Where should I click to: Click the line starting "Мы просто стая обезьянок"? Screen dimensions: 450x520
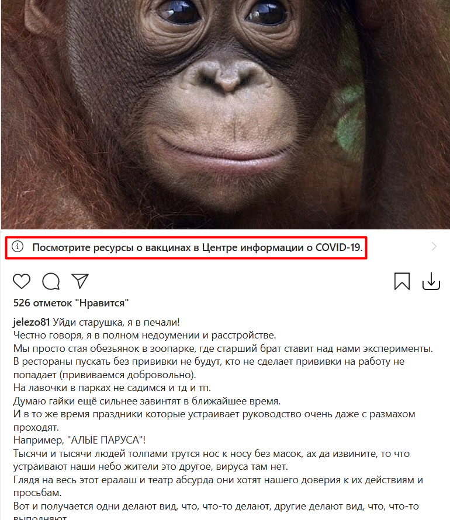click(223, 348)
